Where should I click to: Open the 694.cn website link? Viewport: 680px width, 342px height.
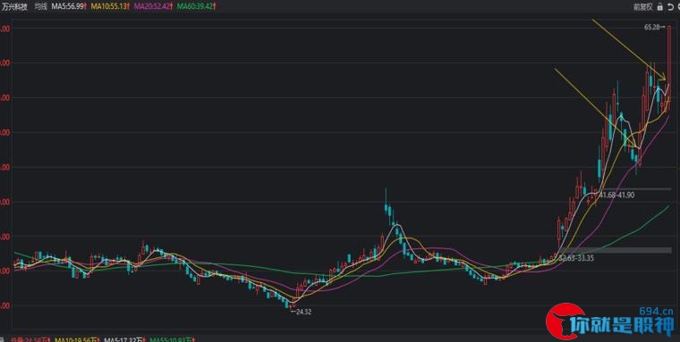coord(656,311)
